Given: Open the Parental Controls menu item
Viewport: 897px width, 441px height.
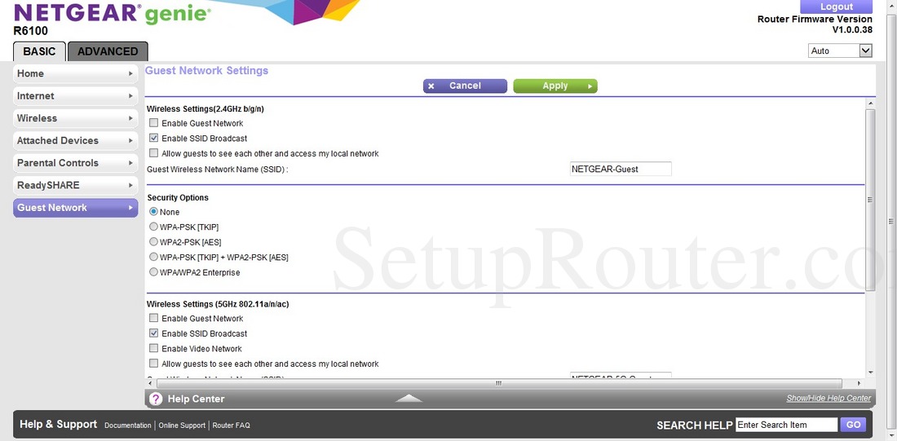Looking at the screenshot, I should [x=76, y=163].
